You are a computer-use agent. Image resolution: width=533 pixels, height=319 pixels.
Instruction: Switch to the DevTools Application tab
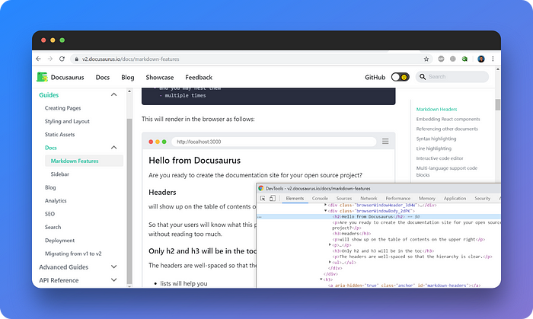[x=455, y=199]
